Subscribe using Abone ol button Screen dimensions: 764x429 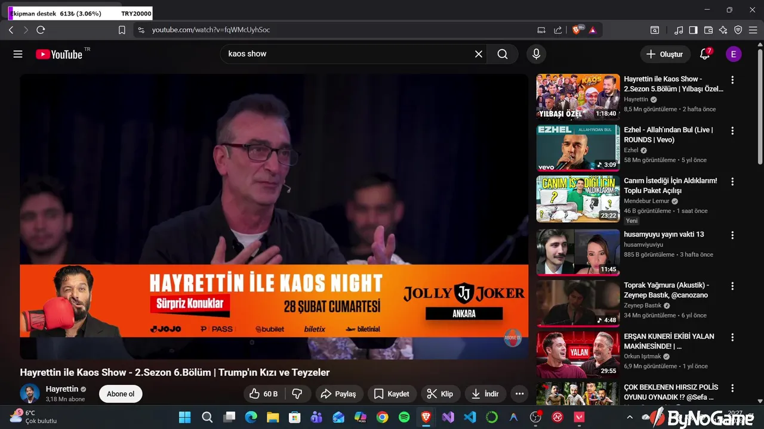[x=121, y=394]
